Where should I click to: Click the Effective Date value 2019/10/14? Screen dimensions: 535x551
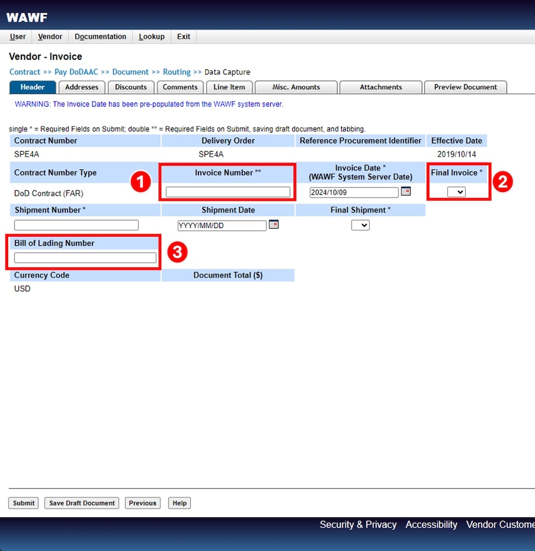[456, 154]
